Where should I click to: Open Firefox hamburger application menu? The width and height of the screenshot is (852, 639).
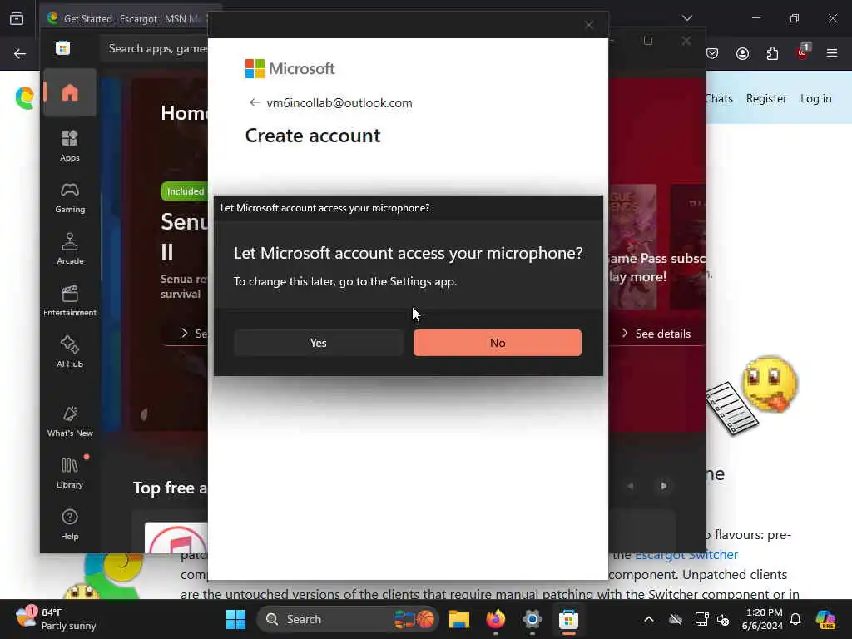[832, 53]
